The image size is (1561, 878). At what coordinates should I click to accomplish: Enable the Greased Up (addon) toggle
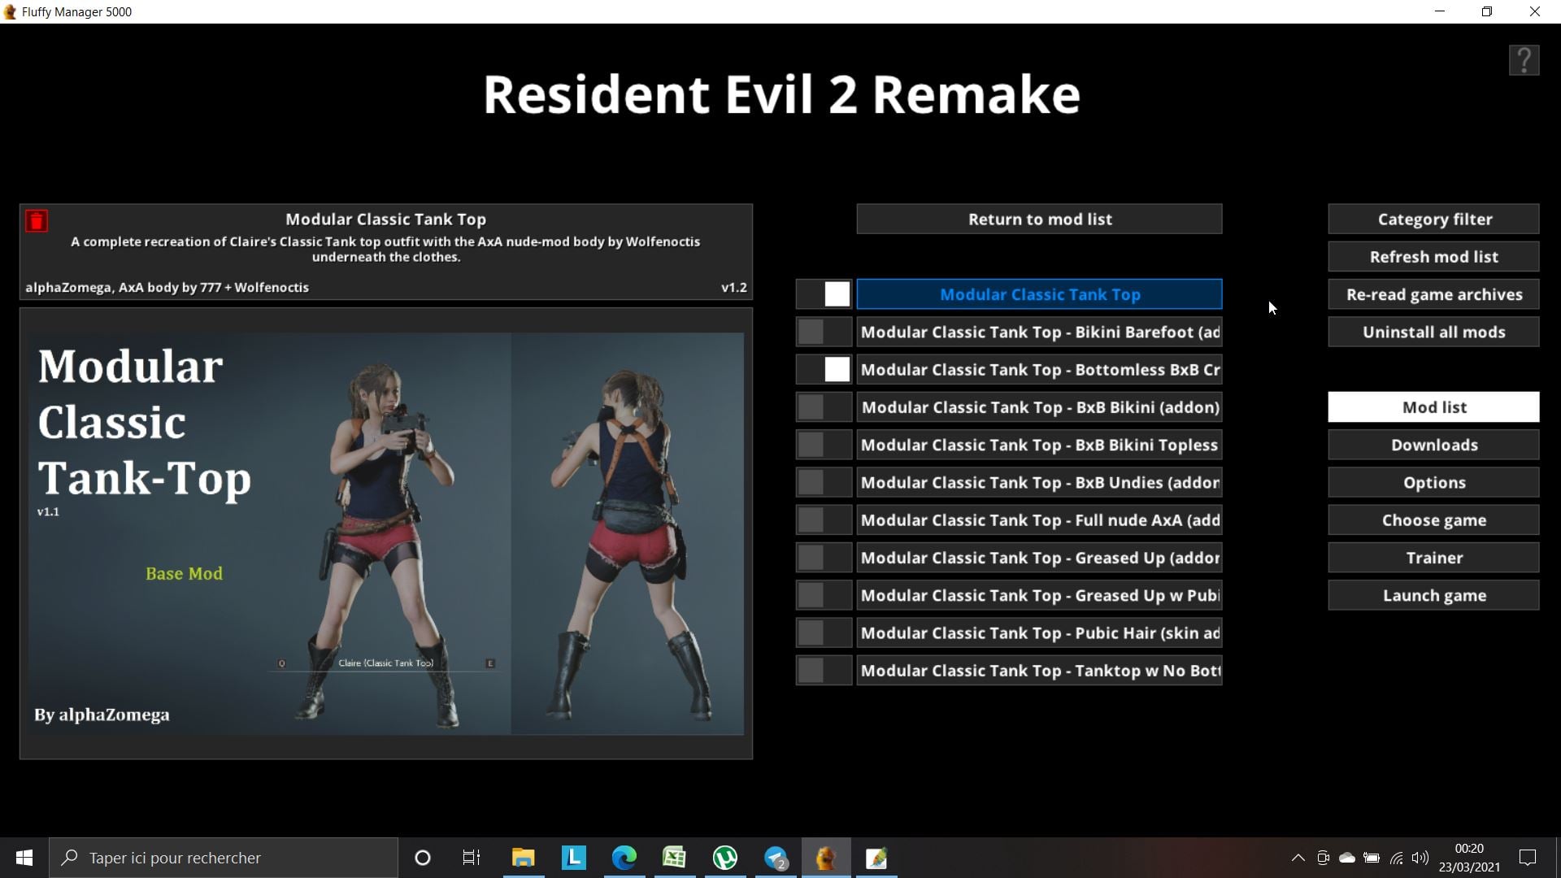[x=824, y=558]
